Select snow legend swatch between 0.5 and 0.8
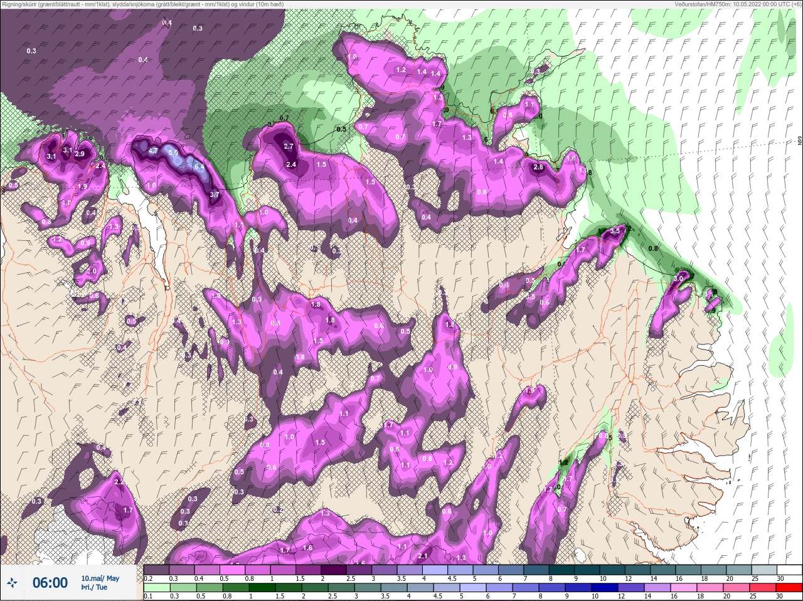 click(x=233, y=570)
